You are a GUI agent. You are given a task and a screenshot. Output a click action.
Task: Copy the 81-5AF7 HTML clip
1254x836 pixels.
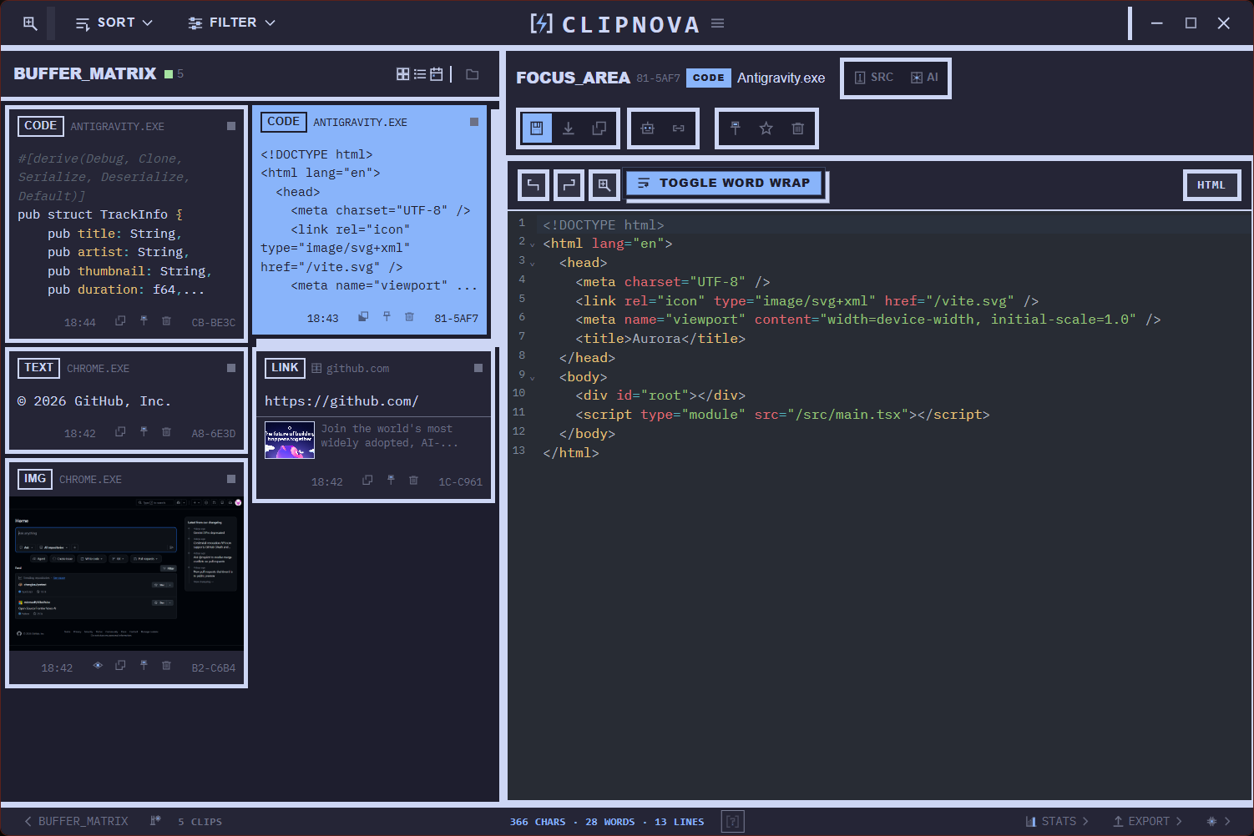pyautogui.click(x=363, y=317)
